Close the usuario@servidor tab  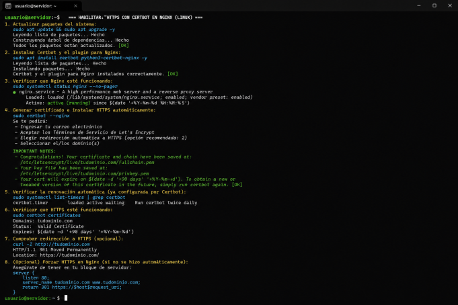75,6
